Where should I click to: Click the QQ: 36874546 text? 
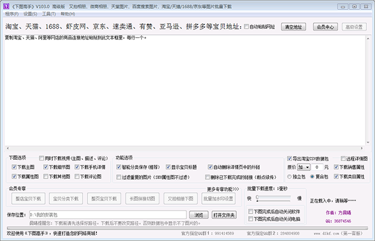click(338, 221)
